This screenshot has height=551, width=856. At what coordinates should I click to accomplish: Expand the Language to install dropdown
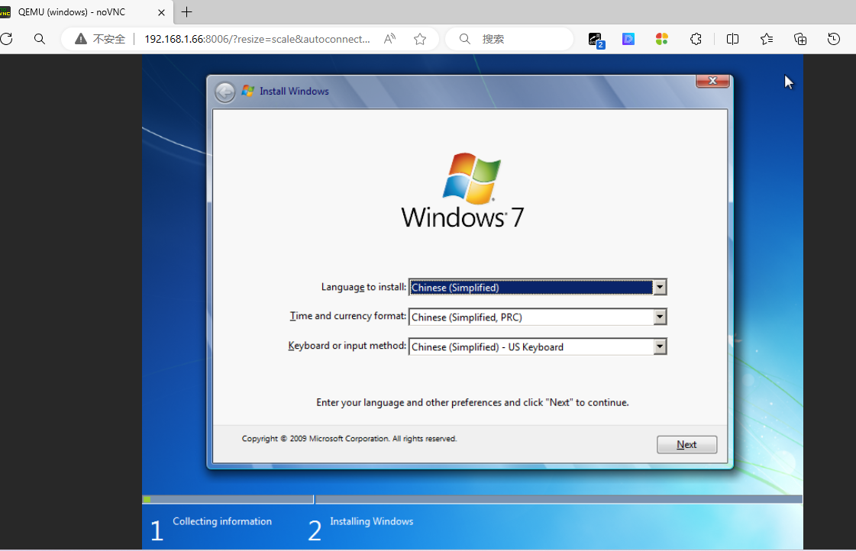pos(660,287)
